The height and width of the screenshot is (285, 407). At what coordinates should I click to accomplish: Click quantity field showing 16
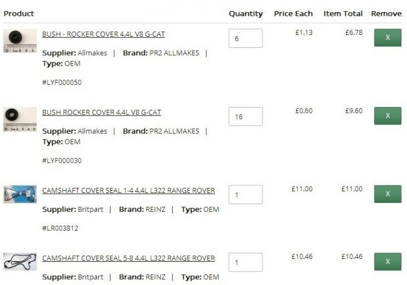(245, 116)
